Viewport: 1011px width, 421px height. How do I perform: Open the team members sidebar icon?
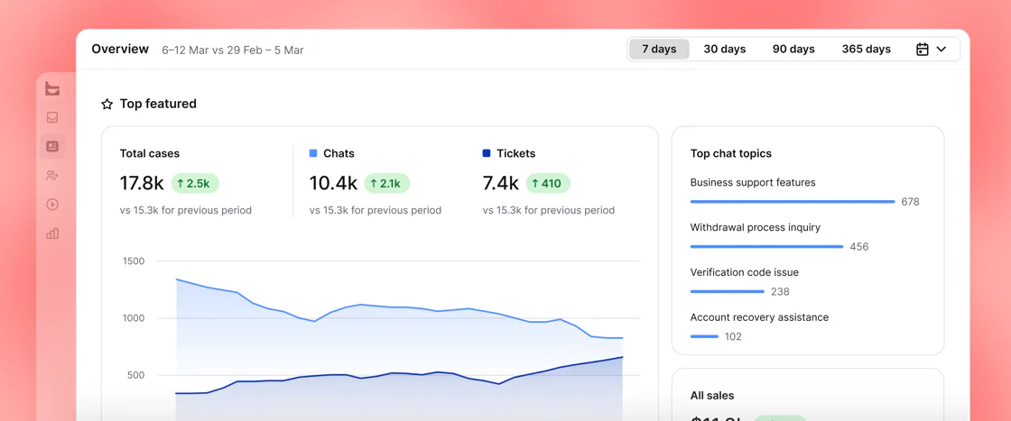pos(52,176)
